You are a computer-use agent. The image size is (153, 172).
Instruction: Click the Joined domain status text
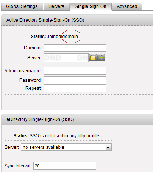62,37
